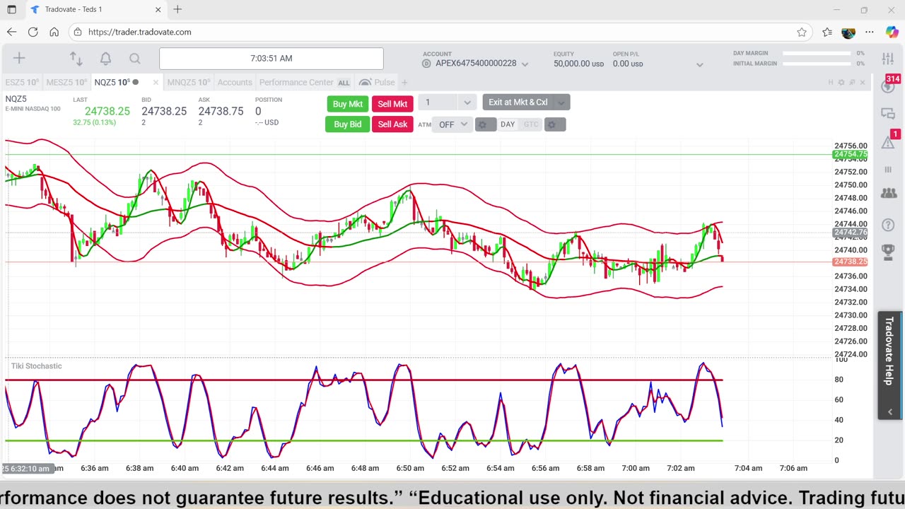Viewport: 905px width, 509px height.
Task: Toggle the ALL filter on Performance Center
Action: pyautogui.click(x=344, y=83)
